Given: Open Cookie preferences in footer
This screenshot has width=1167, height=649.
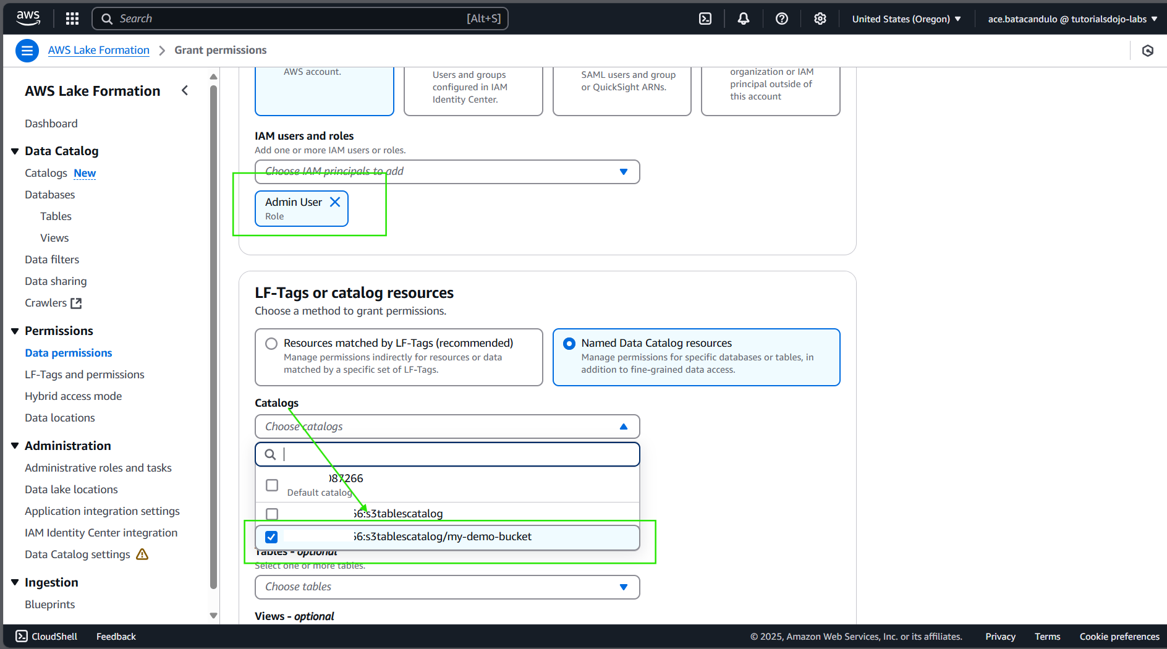Looking at the screenshot, I should (x=1119, y=636).
